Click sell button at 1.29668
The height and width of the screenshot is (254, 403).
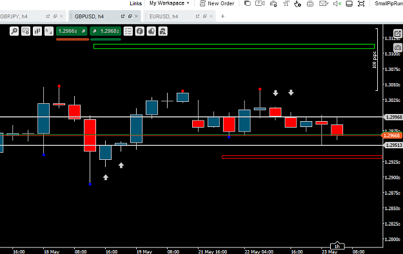[72, 31]
